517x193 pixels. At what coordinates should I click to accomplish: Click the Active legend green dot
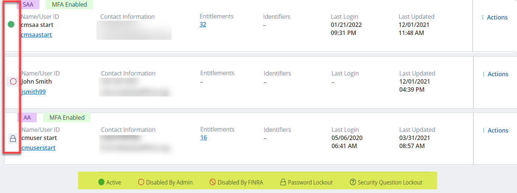(101, 182)
